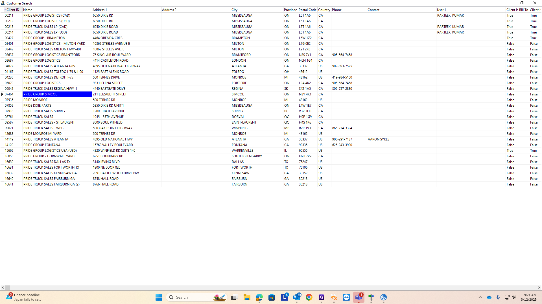
Task: Sort by Client ID column header
Action: [13, 10]
